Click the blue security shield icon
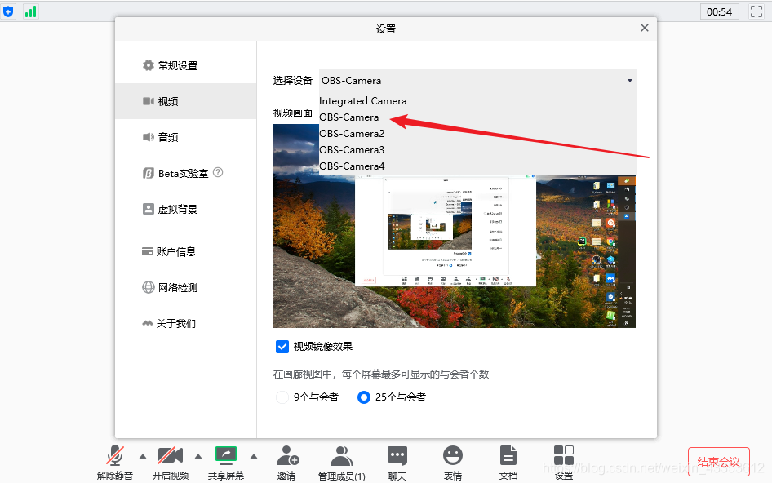772x483 pixels. [x=8, y=11]
